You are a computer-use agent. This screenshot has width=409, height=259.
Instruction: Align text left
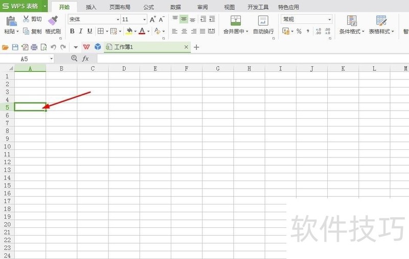175,31
